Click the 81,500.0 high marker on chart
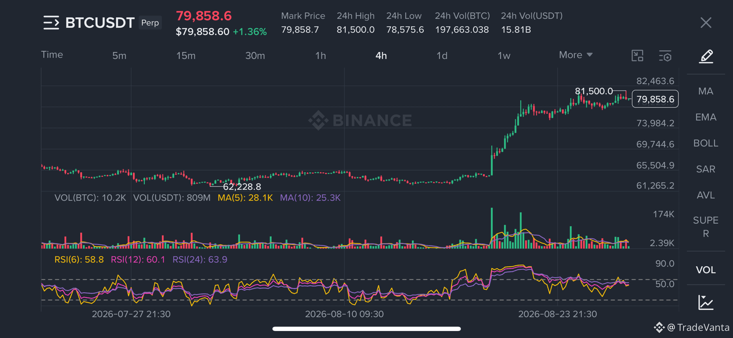Screen dimensions: 733x338 594,91
